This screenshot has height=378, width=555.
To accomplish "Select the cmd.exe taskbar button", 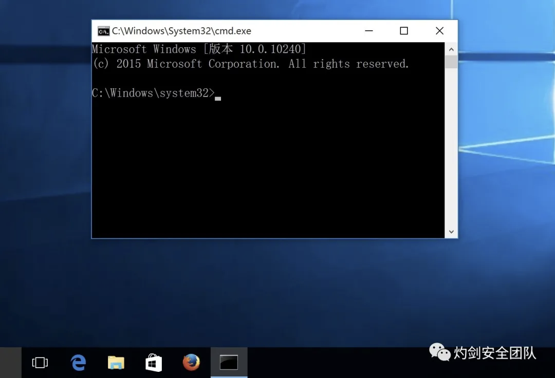I will [229, 363].
